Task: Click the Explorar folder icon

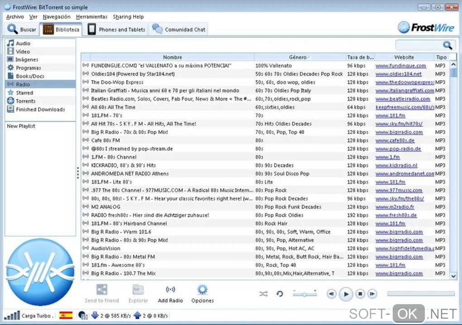Action: coord(138,290)
